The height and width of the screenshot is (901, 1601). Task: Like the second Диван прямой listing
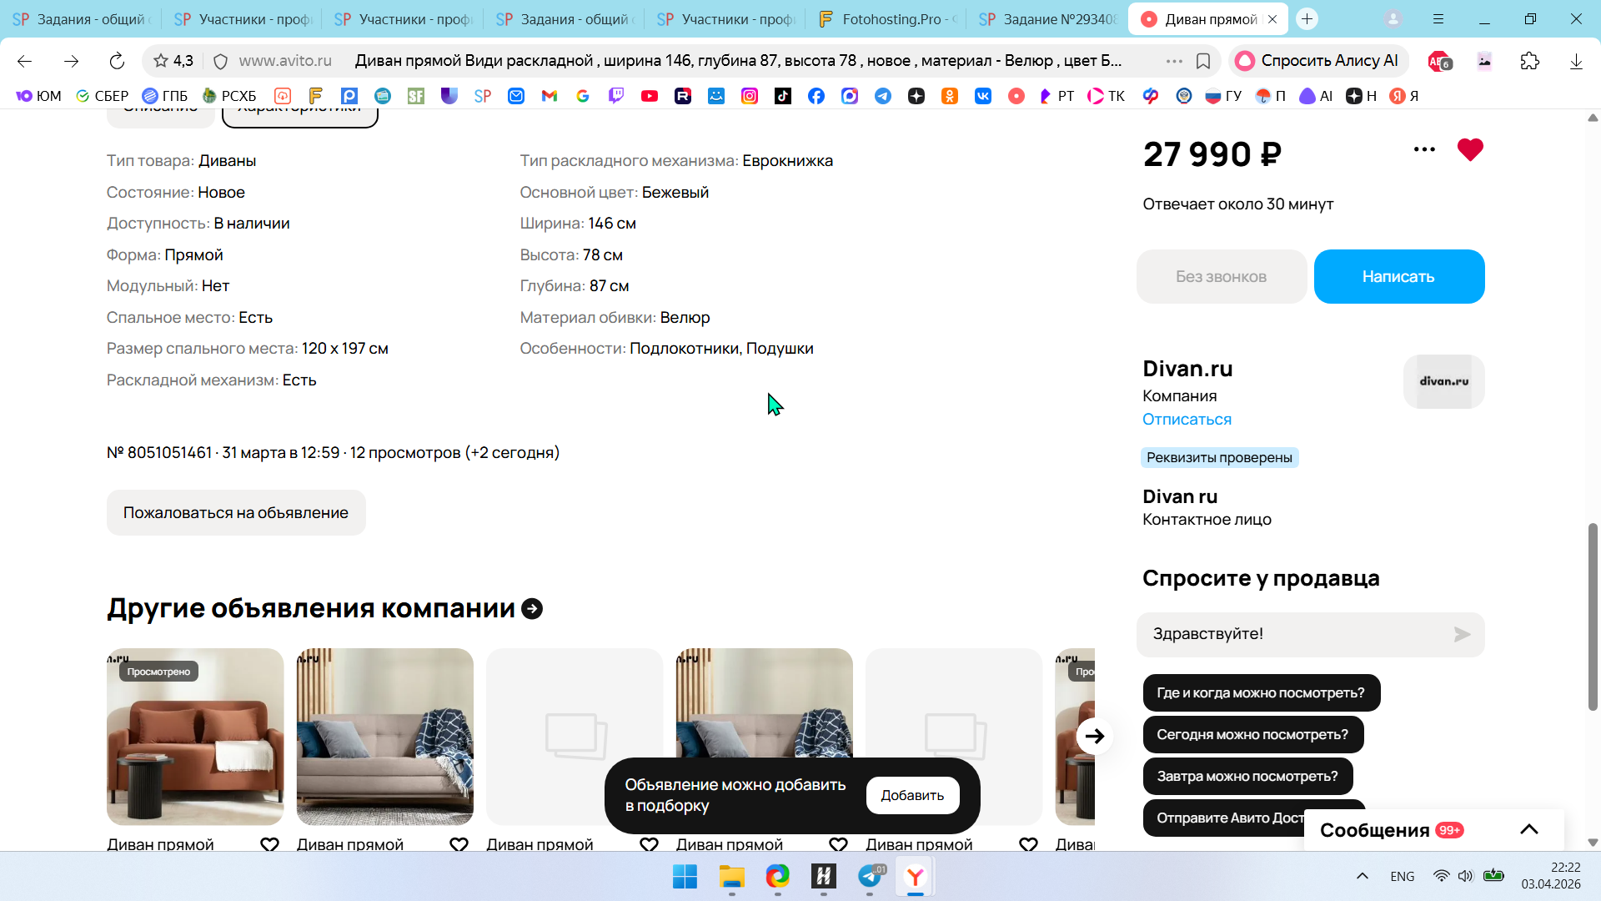click(x=459, y=844)
